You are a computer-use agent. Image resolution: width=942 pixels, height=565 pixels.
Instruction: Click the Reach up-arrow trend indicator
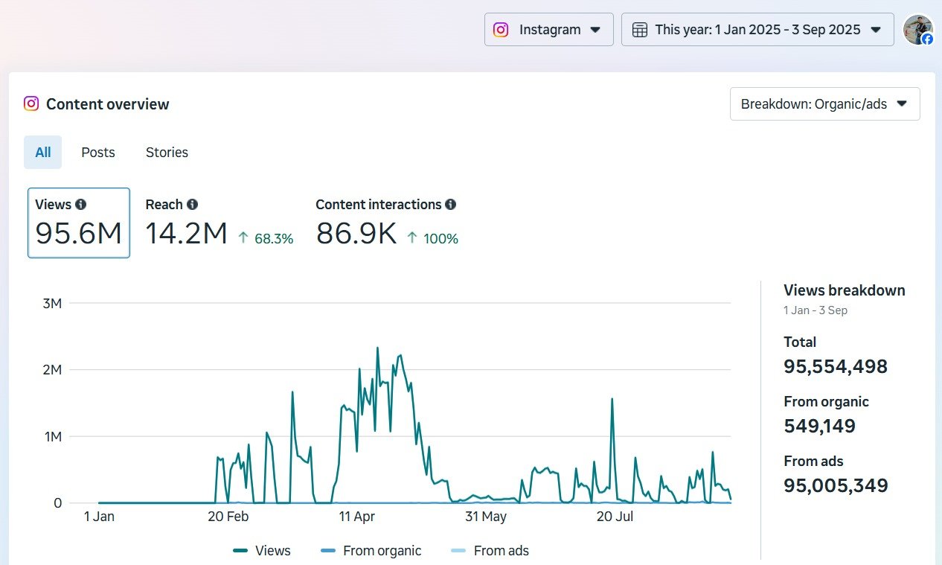pyautogui.click(x=243, y=238)
